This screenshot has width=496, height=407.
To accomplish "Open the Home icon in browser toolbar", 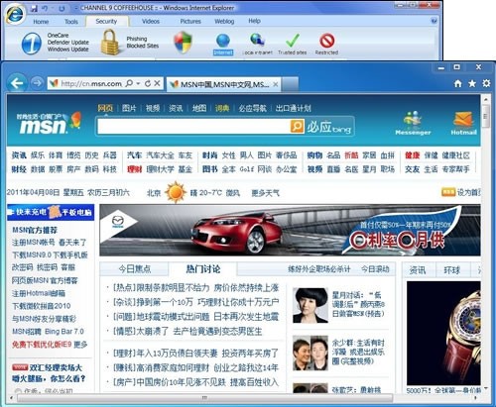I will point(457,84).
